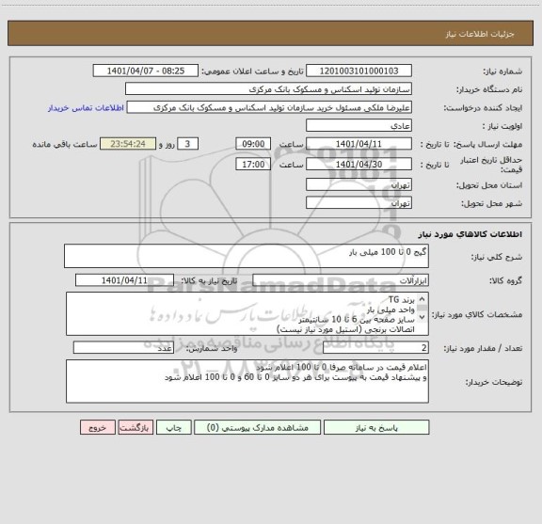Viewport: 542px width, 524px height.
Task: Click the چاپ print button
Action: pyautogui.click(x=173, y=427)
